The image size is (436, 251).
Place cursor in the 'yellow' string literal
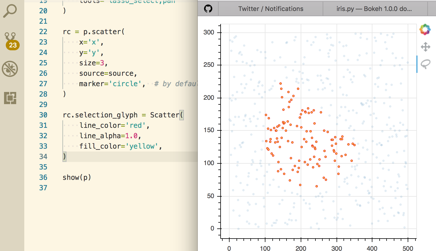pyautogui.click(x=143, y=146)
